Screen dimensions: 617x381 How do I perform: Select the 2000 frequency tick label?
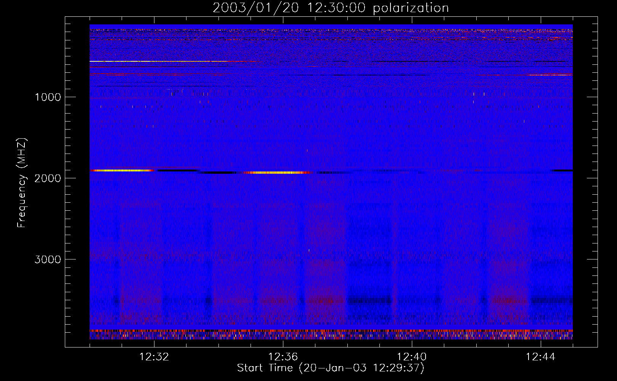48,178
